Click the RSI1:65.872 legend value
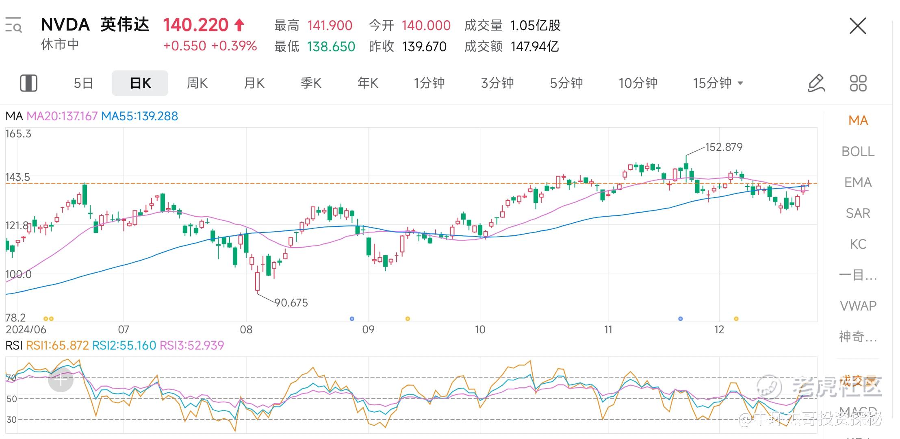Screen dimensions: 900x439 tap(57, 346)
